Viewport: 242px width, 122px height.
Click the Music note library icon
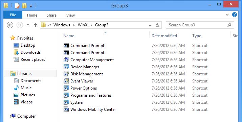tap(16, 88)
